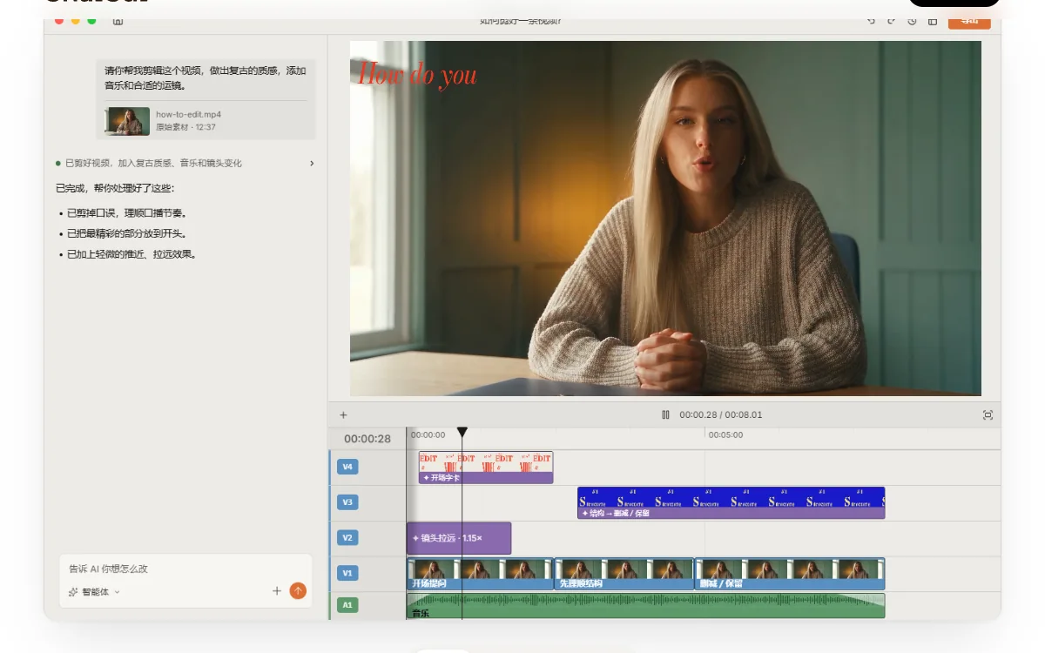Send the message with the orange arrow button

[x=298, y=591]
